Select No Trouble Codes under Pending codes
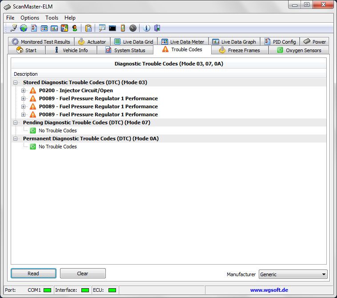 point(58,131)
